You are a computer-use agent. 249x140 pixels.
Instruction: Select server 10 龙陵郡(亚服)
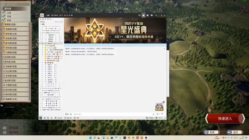tap(16, 66)
